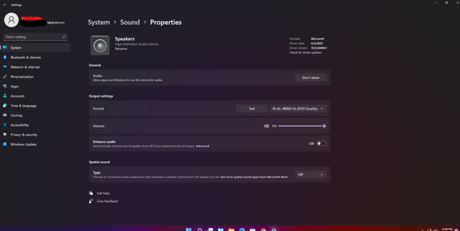Click the user profile avatar picture
Viewport: 460px width, 231px height.
(x=11, y=20)
